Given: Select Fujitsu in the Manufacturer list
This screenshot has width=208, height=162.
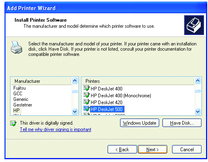Looking at the screenshot, I should 19,88.
